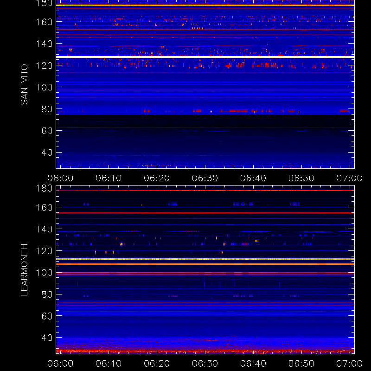
Task: Click the 60 frequency label for LEARMONTH
Action: coord(47,316)
